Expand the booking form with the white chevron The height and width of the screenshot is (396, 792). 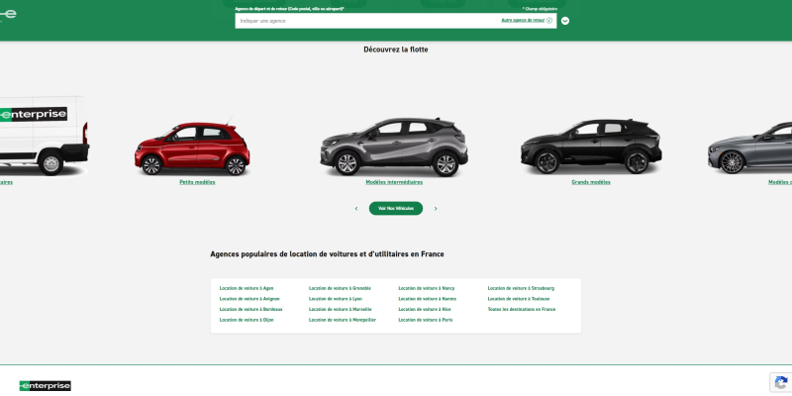(565, 21)
